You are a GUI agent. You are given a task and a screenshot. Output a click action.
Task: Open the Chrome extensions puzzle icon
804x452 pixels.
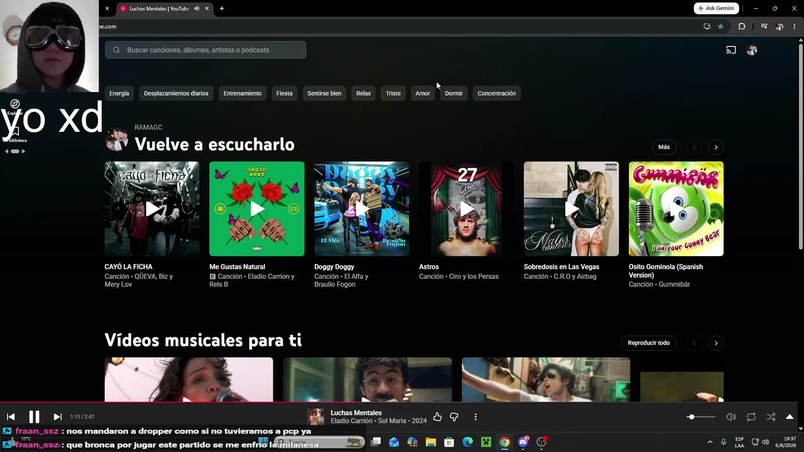(x=742, y=26)
